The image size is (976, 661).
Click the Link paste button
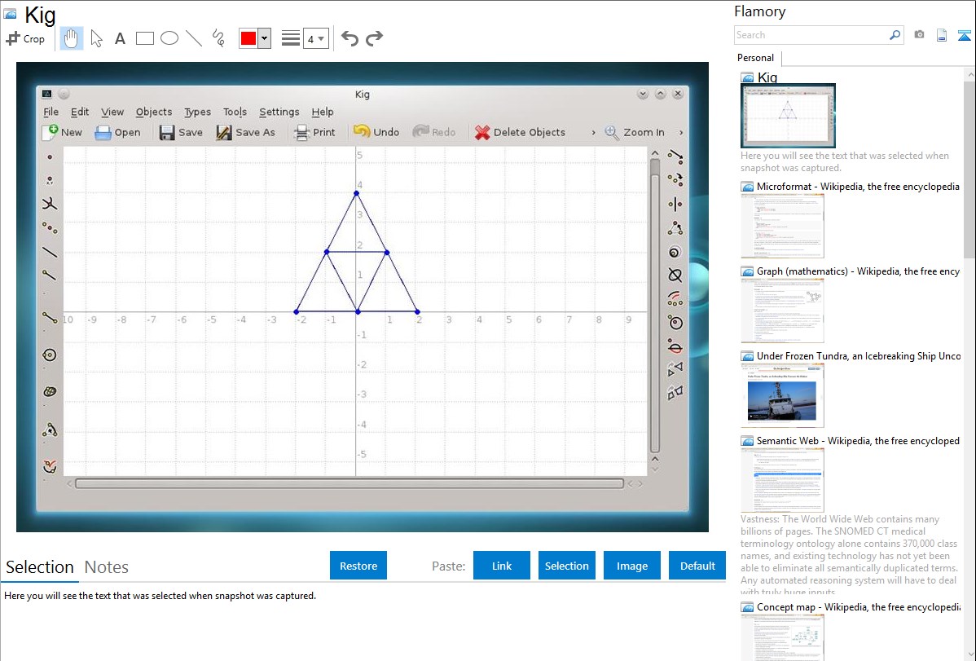pos(502,566)
